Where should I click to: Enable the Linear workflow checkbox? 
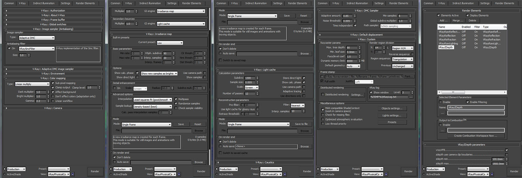pos(53,101)
